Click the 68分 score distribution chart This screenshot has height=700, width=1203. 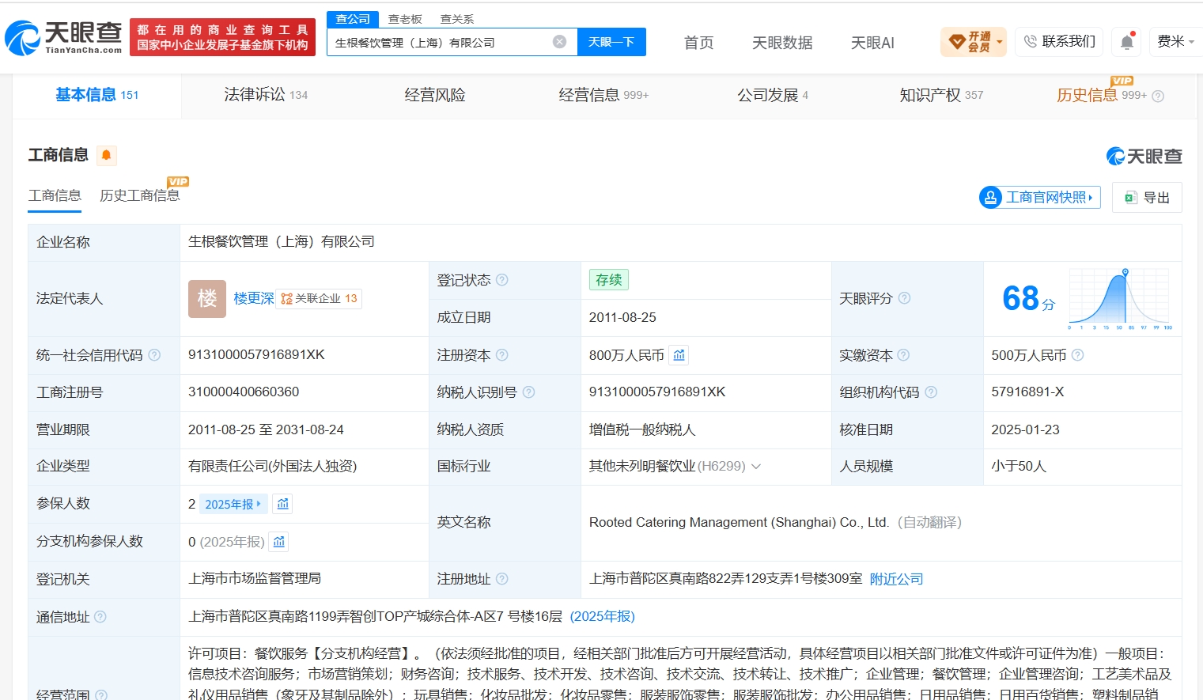1120,299
